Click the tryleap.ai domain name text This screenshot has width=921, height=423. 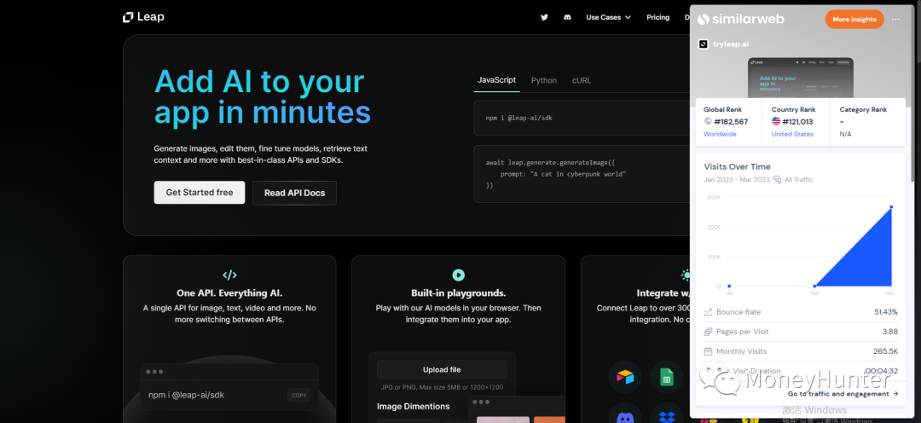click(x=731, y=44)
